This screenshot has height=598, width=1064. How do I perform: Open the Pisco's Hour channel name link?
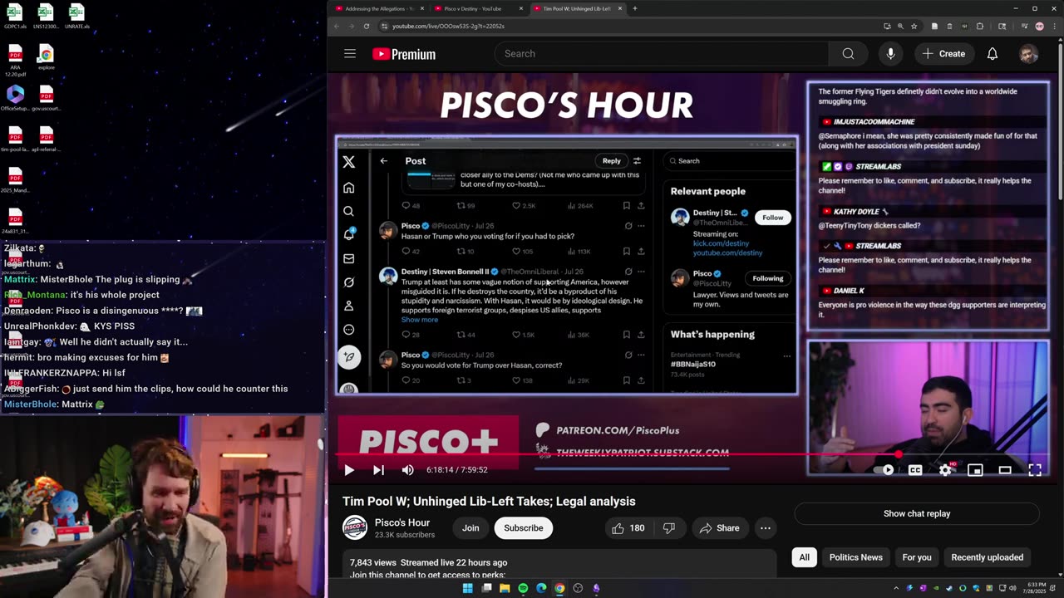[x=402, y=522]
